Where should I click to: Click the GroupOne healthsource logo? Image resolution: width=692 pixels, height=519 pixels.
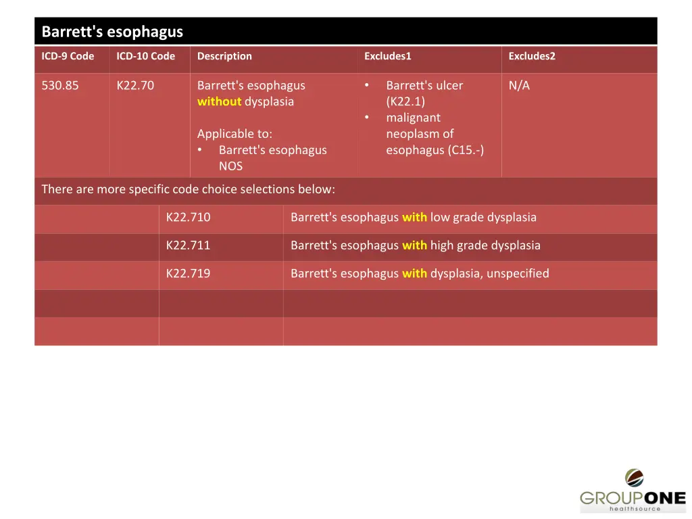[633, 491]
